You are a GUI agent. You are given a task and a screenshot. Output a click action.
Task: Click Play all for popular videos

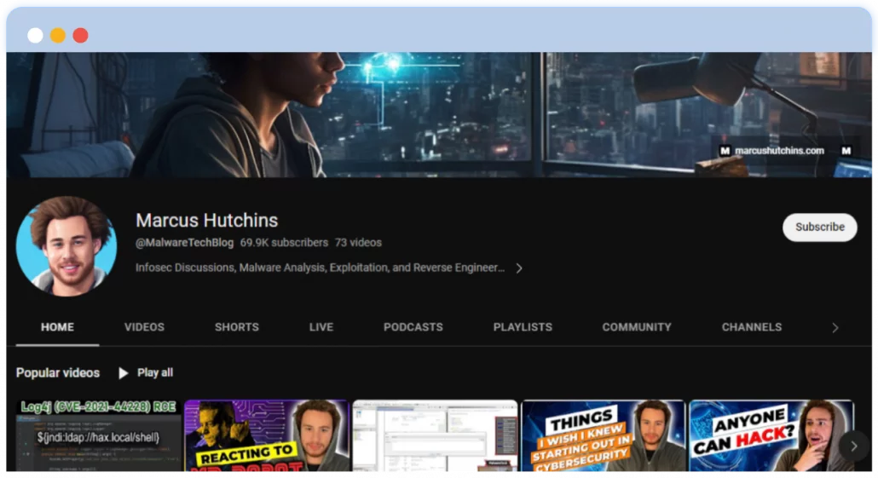(x=146, y=373)
